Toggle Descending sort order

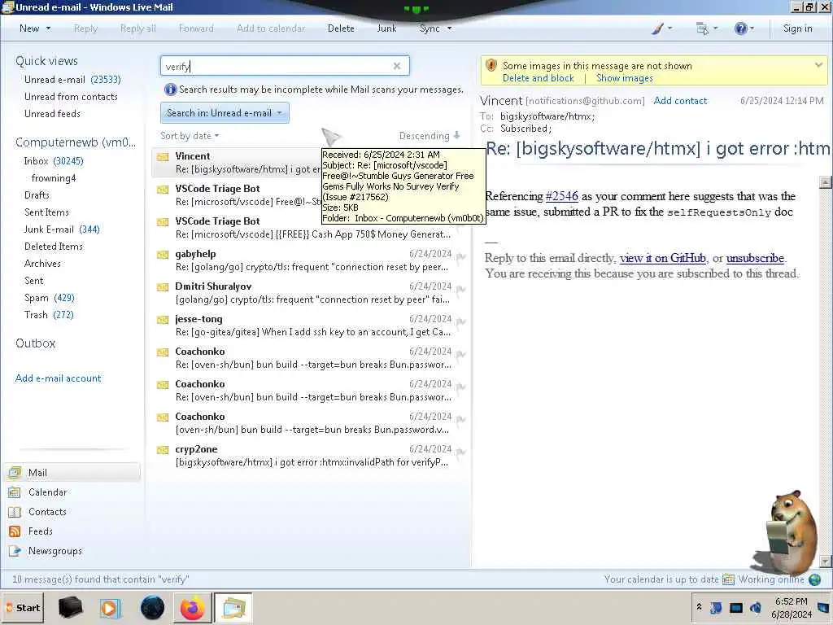point(430,136)
